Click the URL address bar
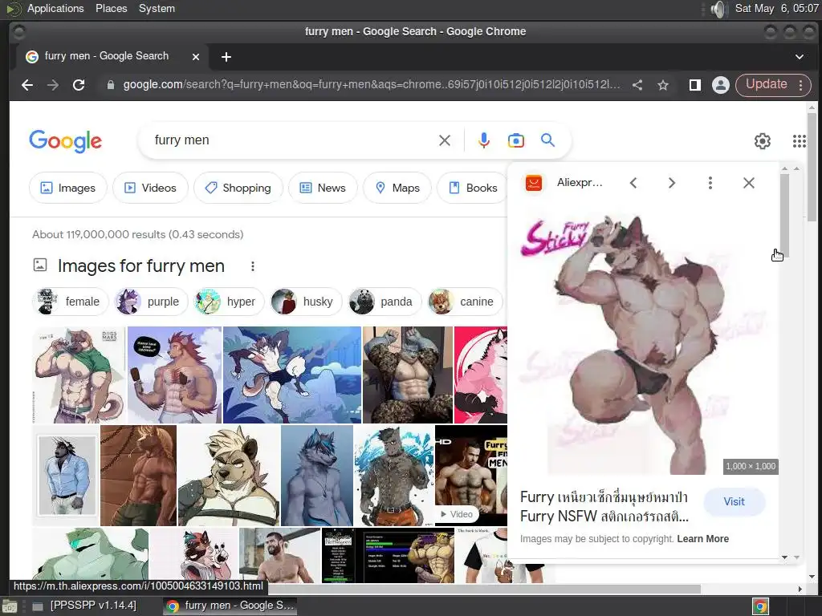Image resolution: width=822 pixels, height=616 pixels. coord(371,85)
